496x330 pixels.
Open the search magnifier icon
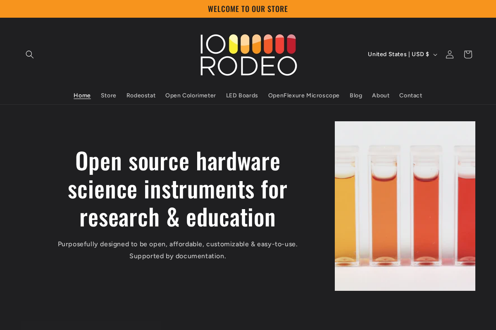click(29, 54)
